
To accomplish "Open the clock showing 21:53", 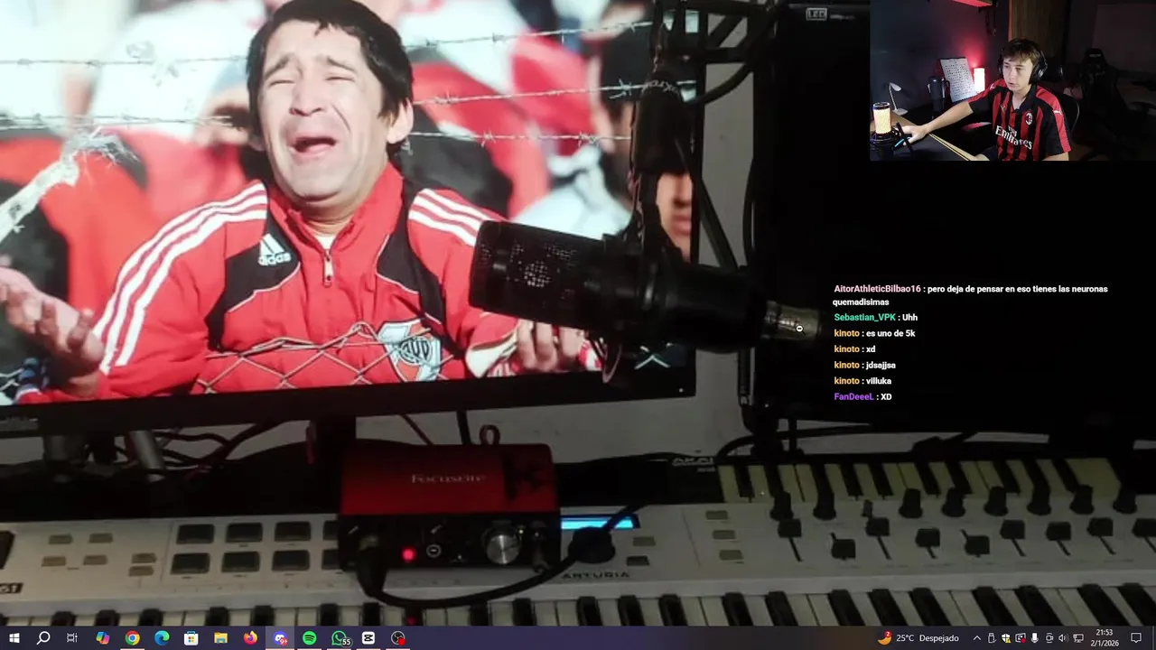I will coord(1105,638).
